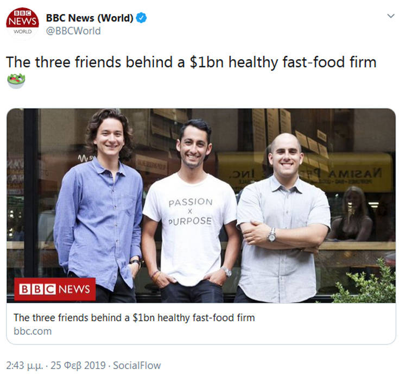Click the PASSION x PURPOSE t-shirt text
399x375 pixels.
[x=191, y=211]
